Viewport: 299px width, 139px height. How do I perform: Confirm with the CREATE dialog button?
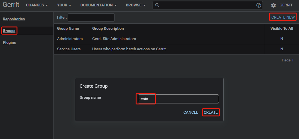tap(211, 112)
